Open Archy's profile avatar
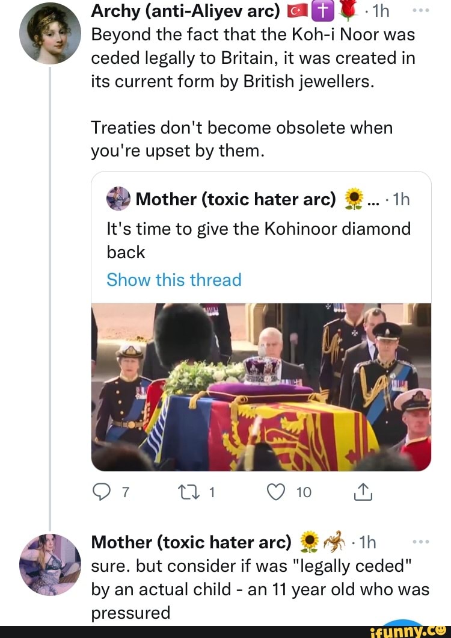This screenshot has width=451, height=638. 49,33
